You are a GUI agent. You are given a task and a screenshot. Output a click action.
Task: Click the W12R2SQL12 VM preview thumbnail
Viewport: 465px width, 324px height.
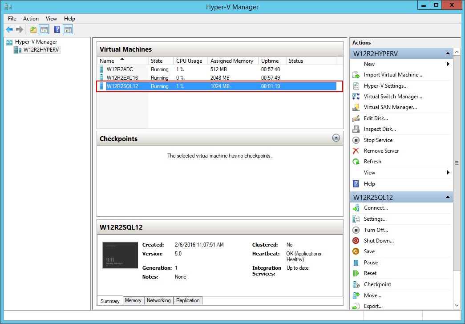pyautogui.click(x=120, y=255)
